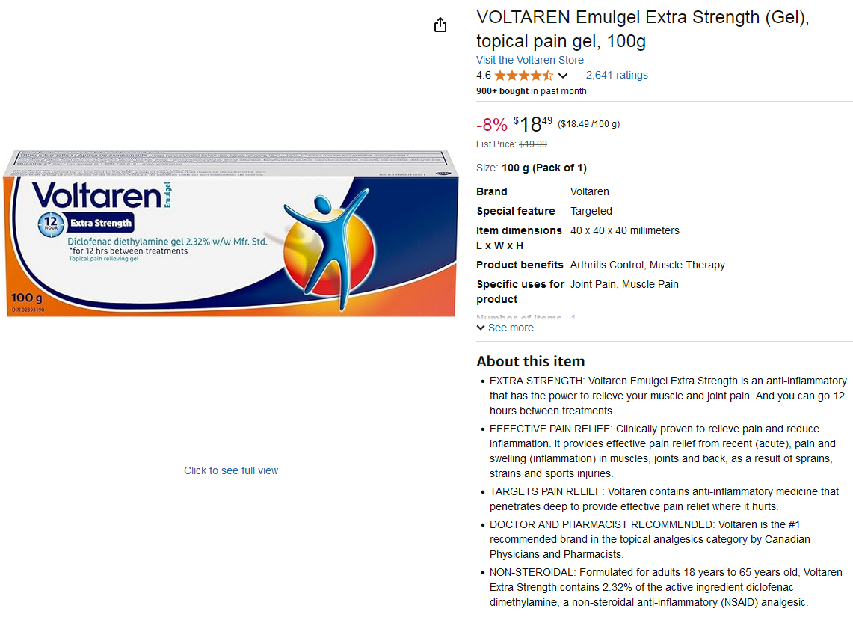
Task: Click the orange star rating icons
Action: tap(523, 75)
